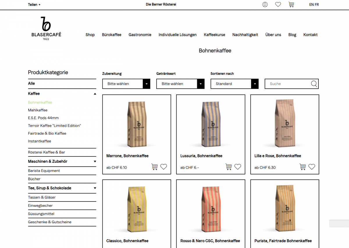
Task: Open the Bürokaffee menu
Action: (x=112, y=35)
